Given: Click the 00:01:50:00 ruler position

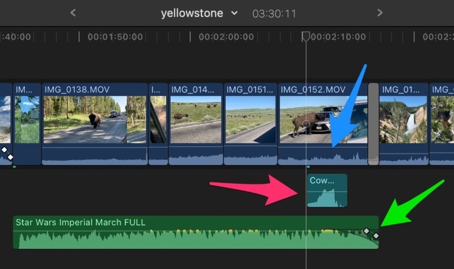Looking at the screenshot, I should (115, 37).
